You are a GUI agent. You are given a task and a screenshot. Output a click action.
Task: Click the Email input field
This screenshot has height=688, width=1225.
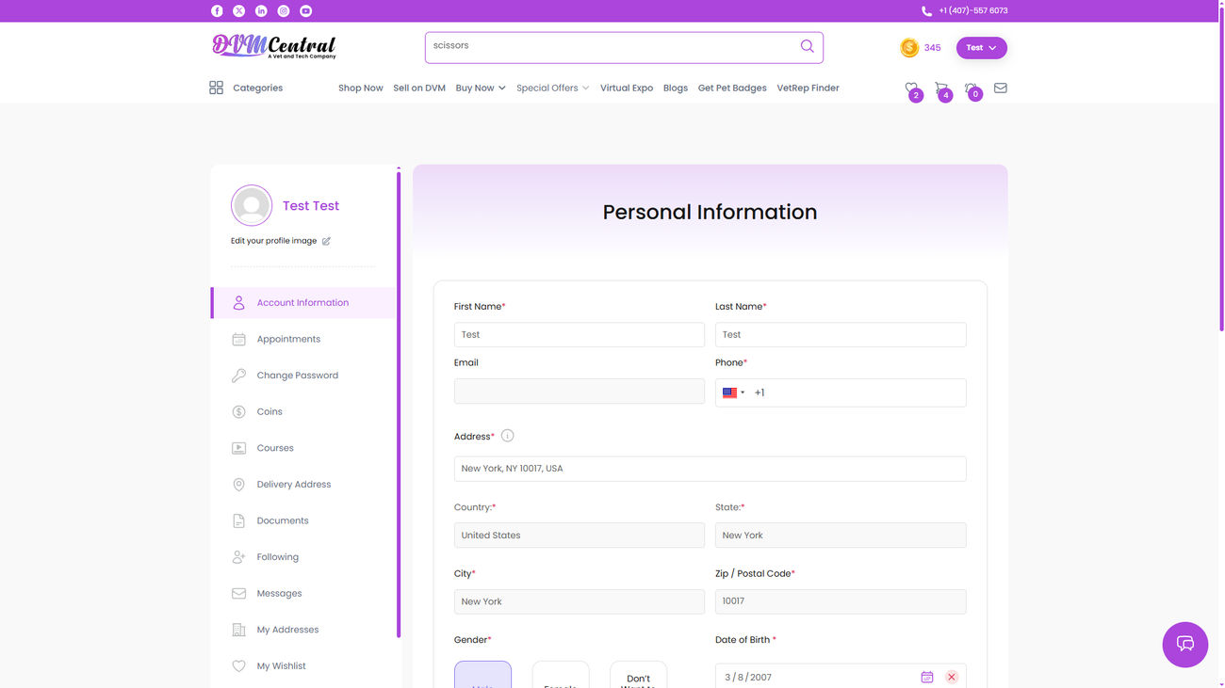pos(580,392)
